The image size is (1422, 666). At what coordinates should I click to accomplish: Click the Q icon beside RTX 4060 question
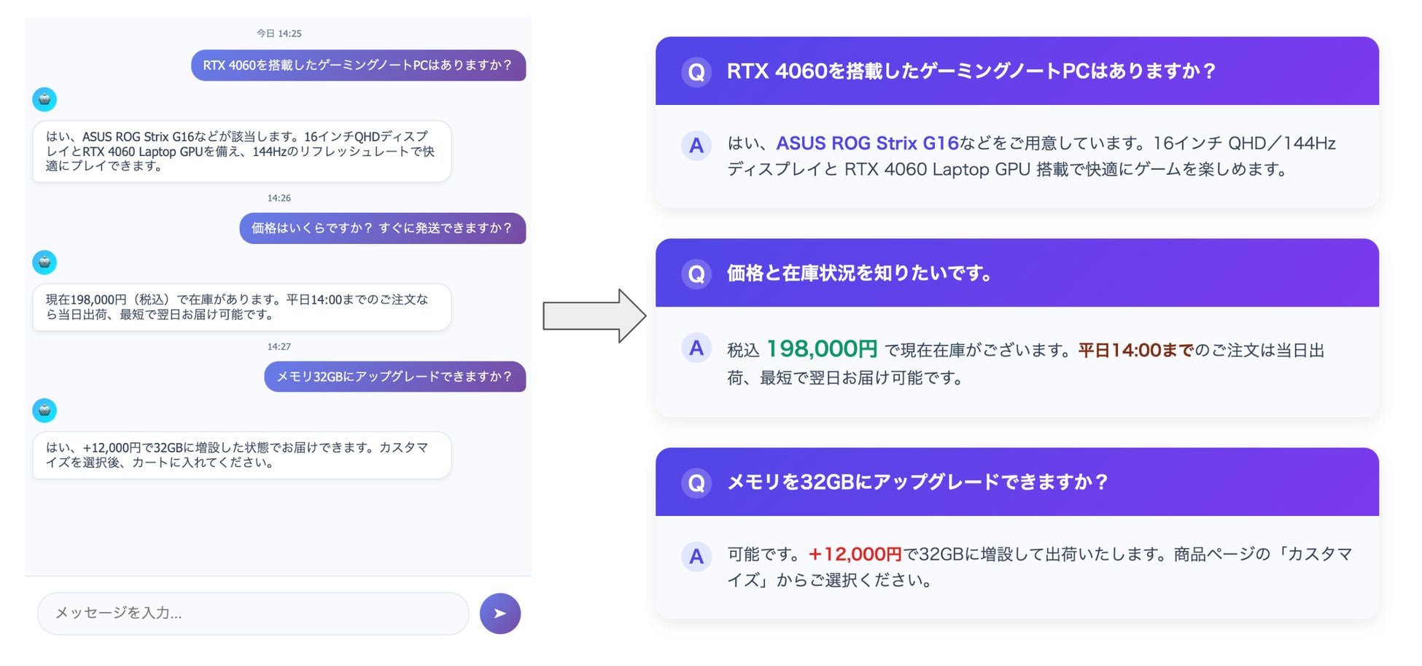[696, 72]
